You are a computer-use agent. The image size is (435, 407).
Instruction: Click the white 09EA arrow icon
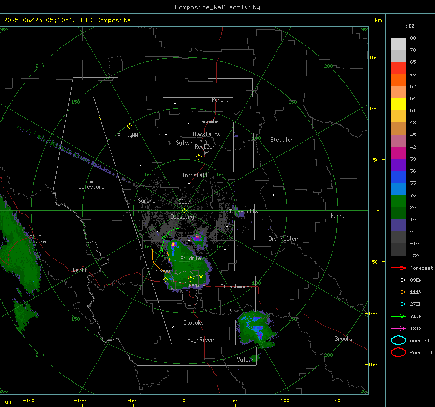(398, 280)
